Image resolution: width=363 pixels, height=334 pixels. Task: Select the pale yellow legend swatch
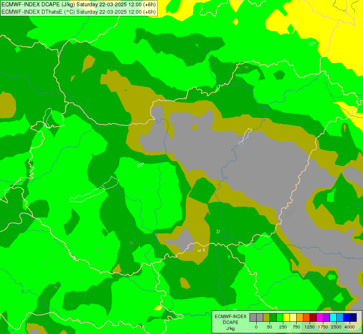(293, 317)
